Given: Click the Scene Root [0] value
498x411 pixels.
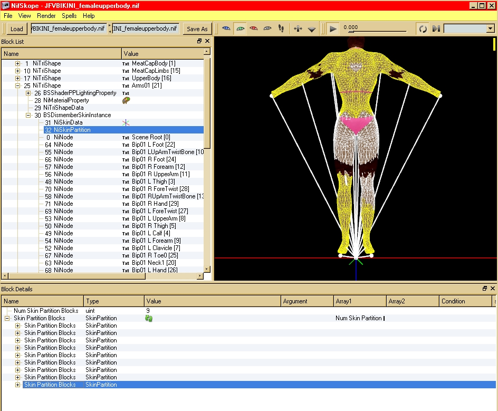Looking at the screenshot, I should click(x=151, y=137).
